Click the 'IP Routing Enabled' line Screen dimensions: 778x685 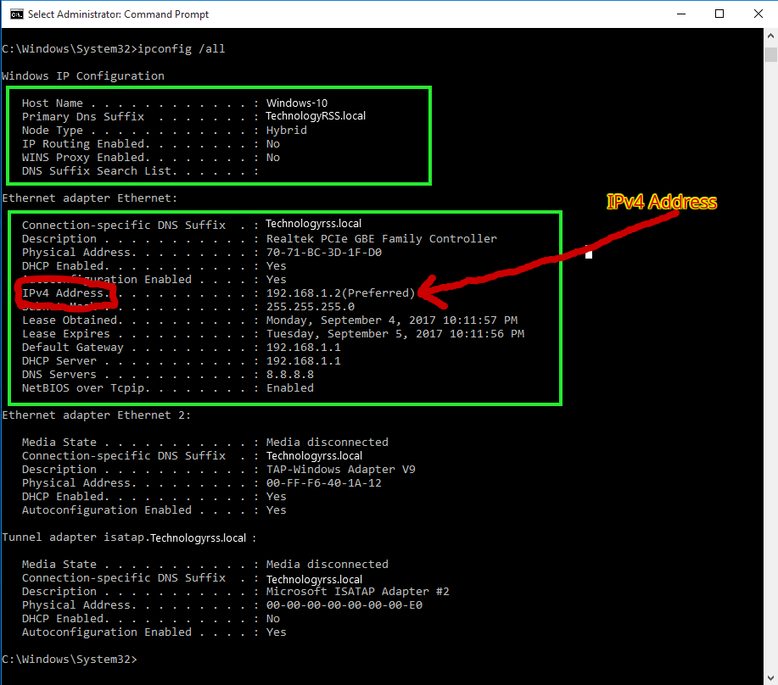point(151,144)
